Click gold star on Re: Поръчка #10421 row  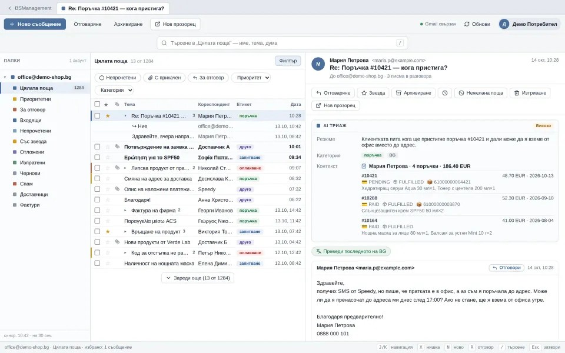[107, 116]
